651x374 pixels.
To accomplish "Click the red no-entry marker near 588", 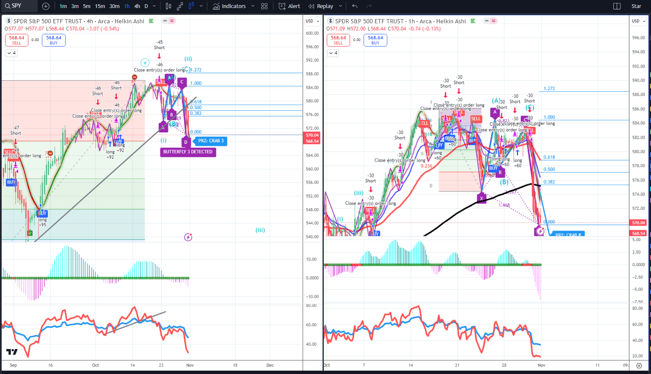I will pyautogui.click(x=134, y=77).
